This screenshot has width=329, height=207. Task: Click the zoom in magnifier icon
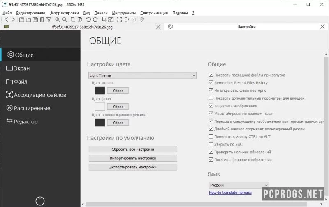tap(57, 20)
